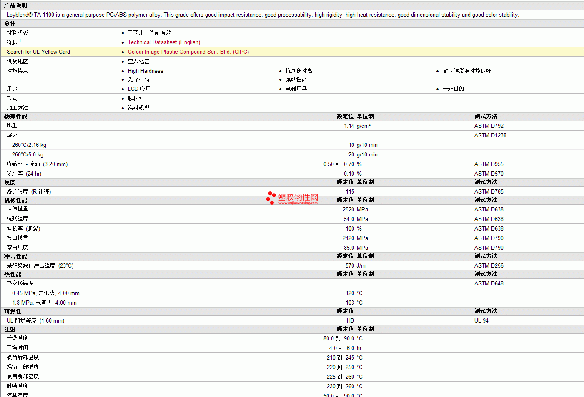
Task: Click the tensile modulus value '2520'
Action: 348,210
